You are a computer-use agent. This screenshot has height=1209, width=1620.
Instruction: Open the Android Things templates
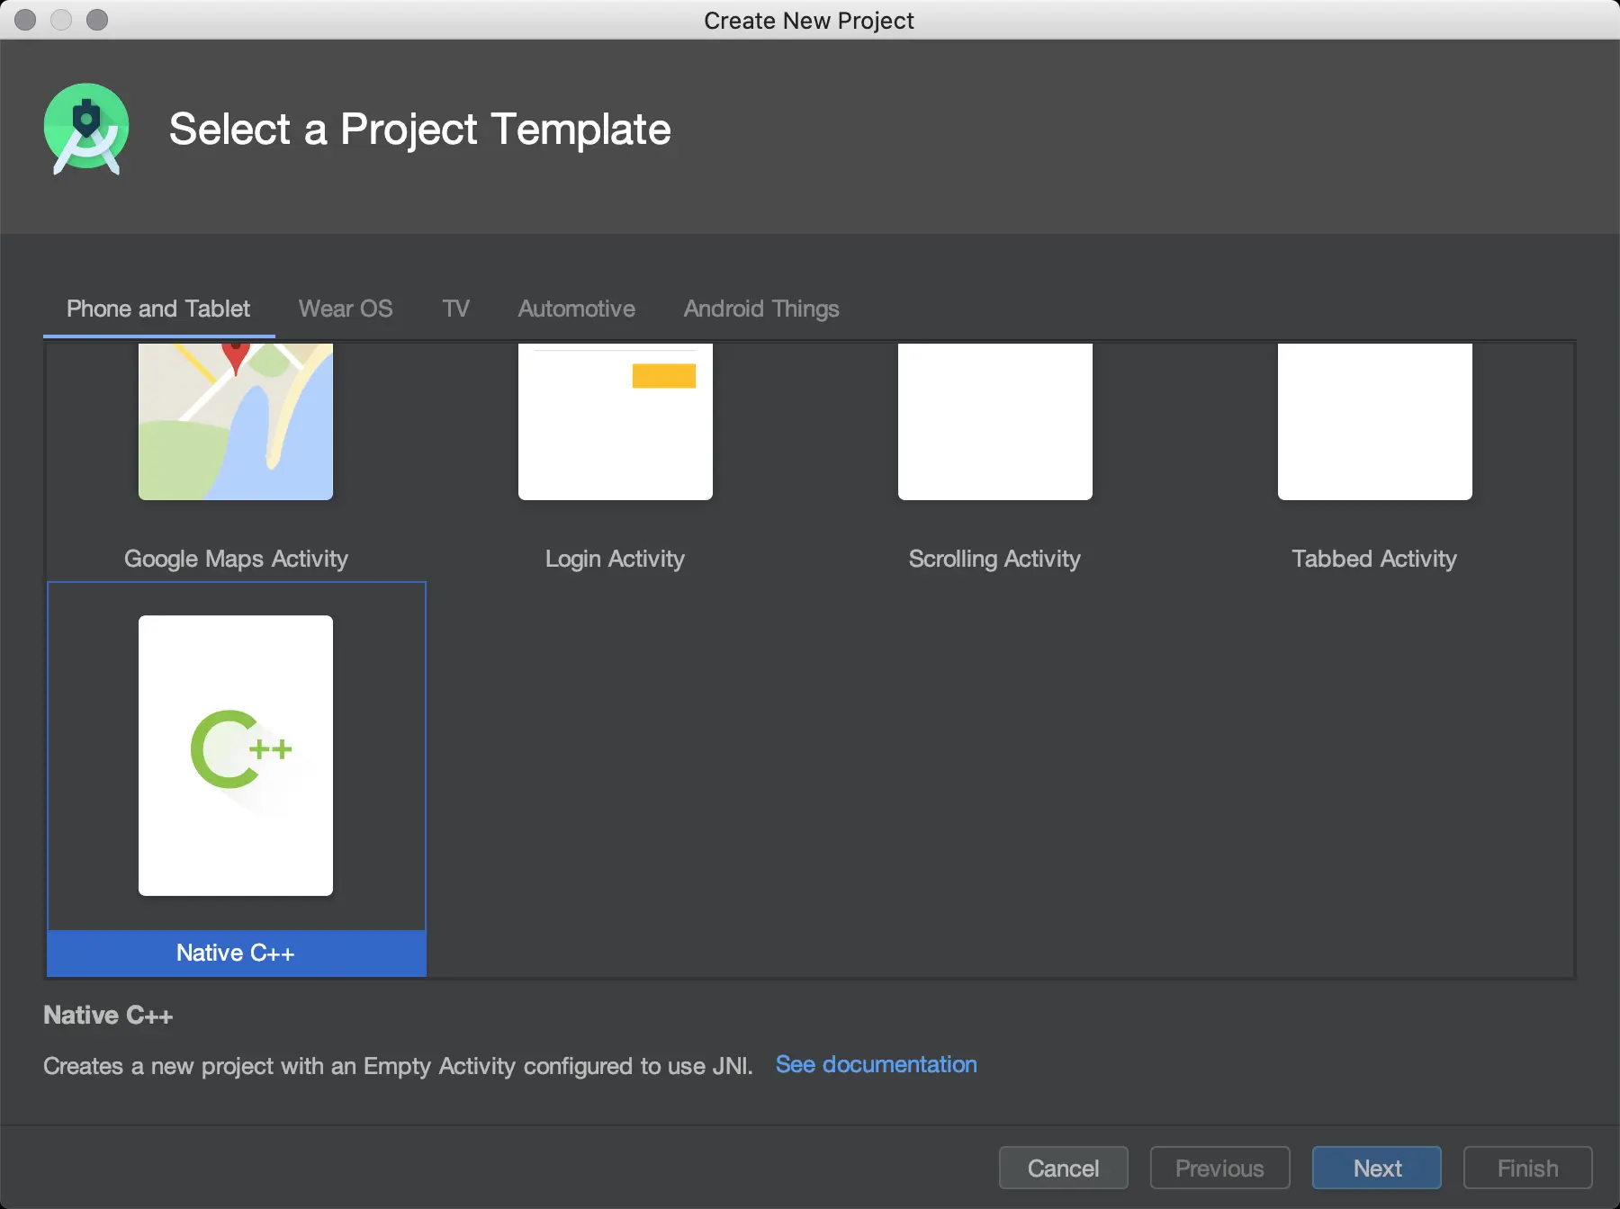click(760, 309)
